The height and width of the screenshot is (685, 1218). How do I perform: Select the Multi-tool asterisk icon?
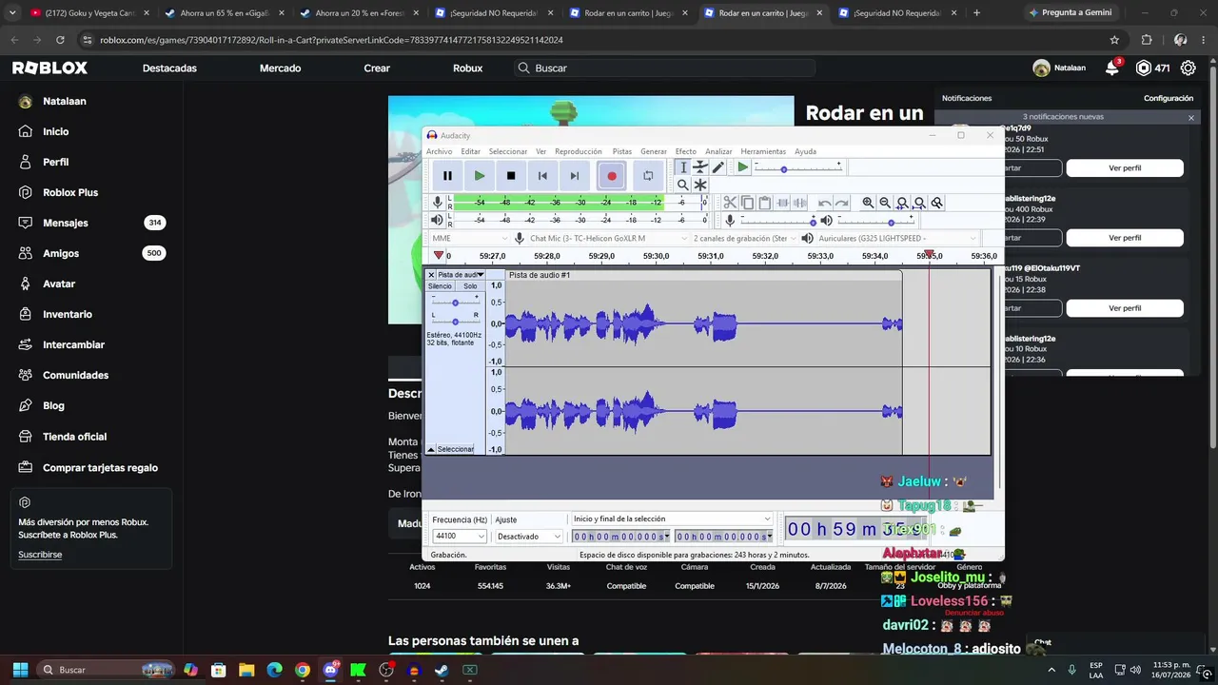tap(700, 185)
